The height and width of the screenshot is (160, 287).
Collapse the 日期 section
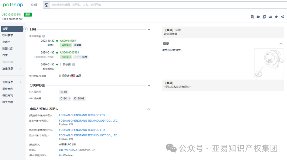click(x=149, y=30)
